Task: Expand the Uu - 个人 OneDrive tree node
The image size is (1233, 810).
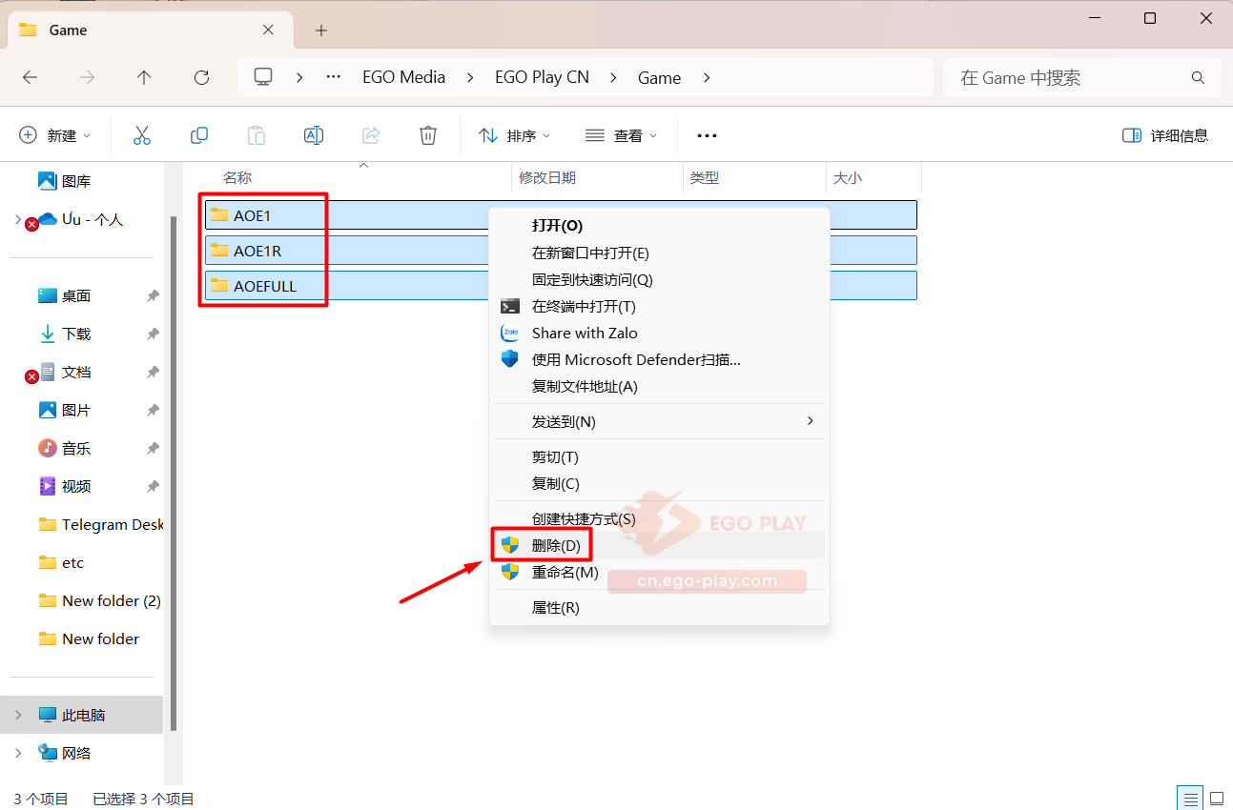Action: (18, 219)
